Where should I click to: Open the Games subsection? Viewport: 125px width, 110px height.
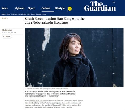(x=33, y=14)
